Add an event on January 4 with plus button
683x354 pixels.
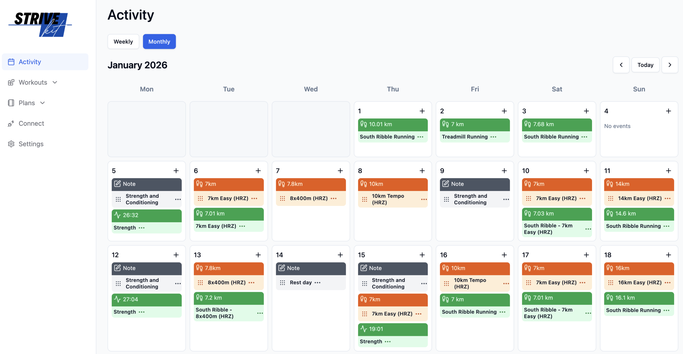click(x=668, y=111)
